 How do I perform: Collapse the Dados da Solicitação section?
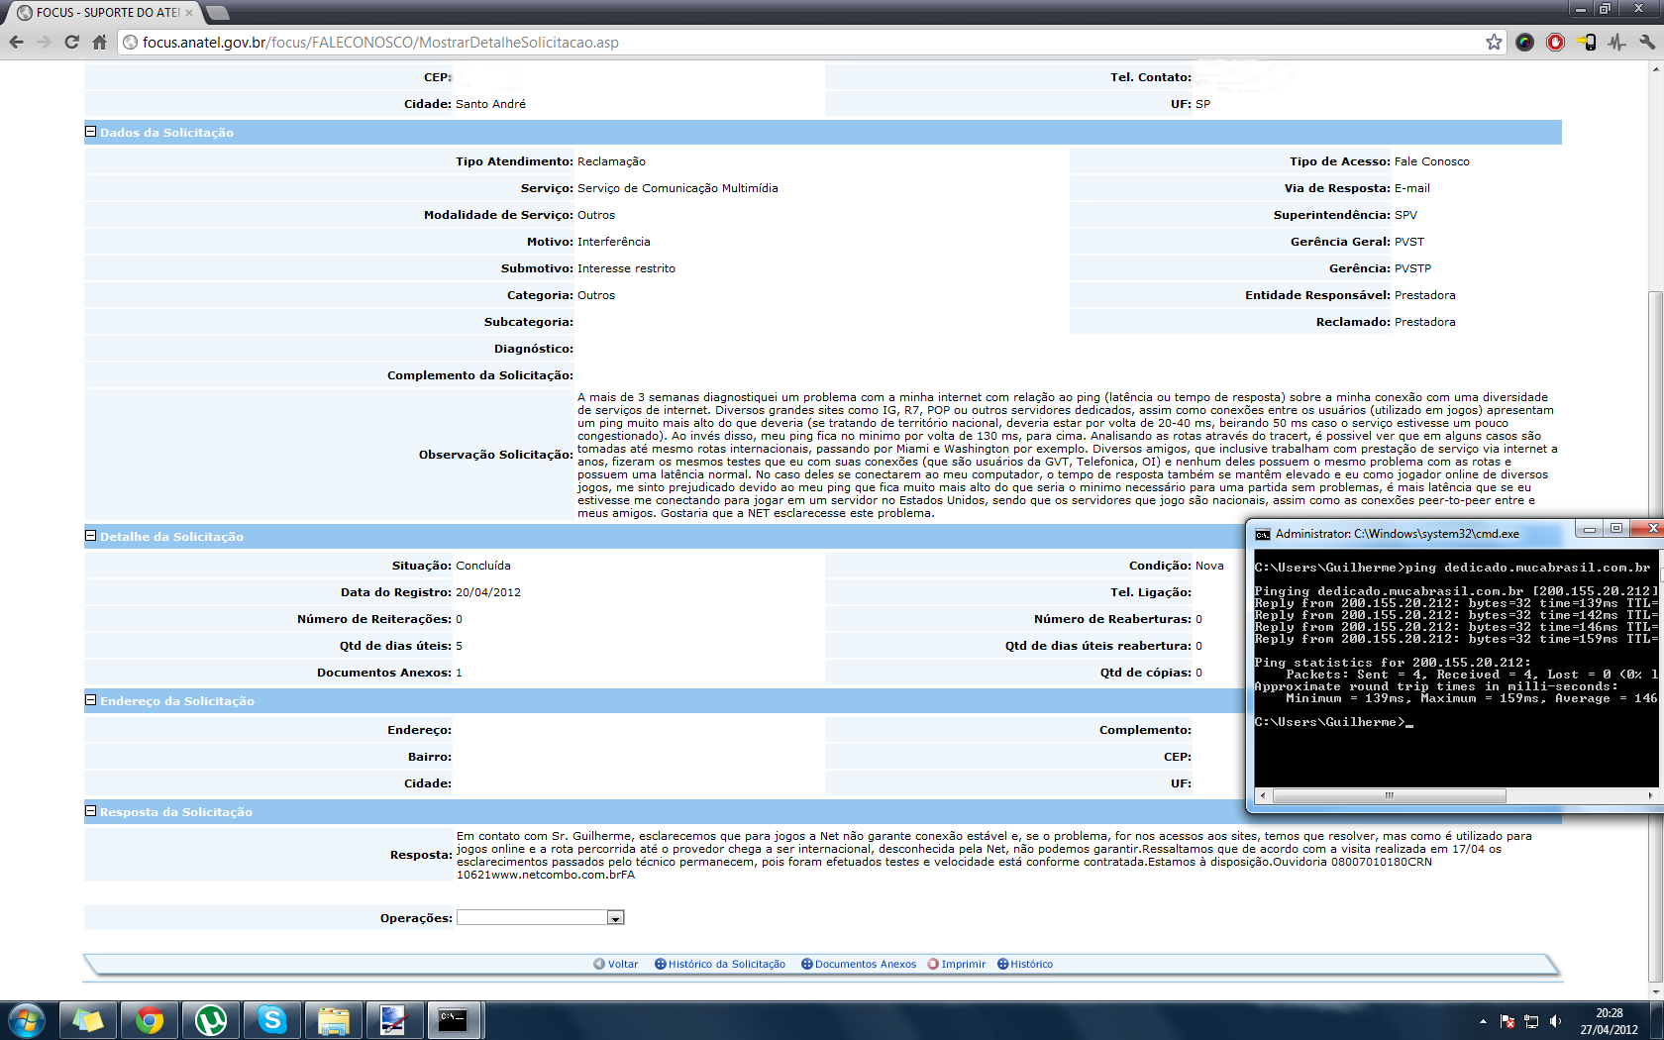point(90,132)
